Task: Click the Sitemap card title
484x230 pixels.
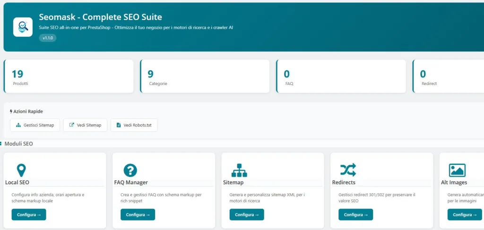Action: tap(233, 182)
